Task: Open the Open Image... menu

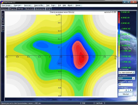Action: click(7, 6)
